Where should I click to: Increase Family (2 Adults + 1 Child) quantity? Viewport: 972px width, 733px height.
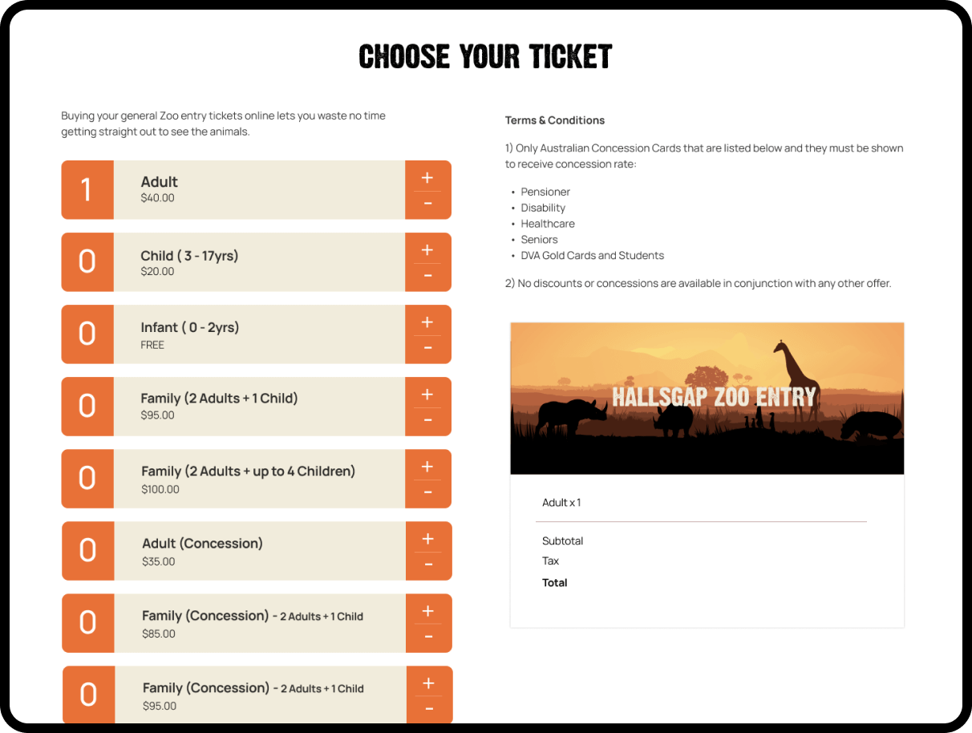coord(427,395)
